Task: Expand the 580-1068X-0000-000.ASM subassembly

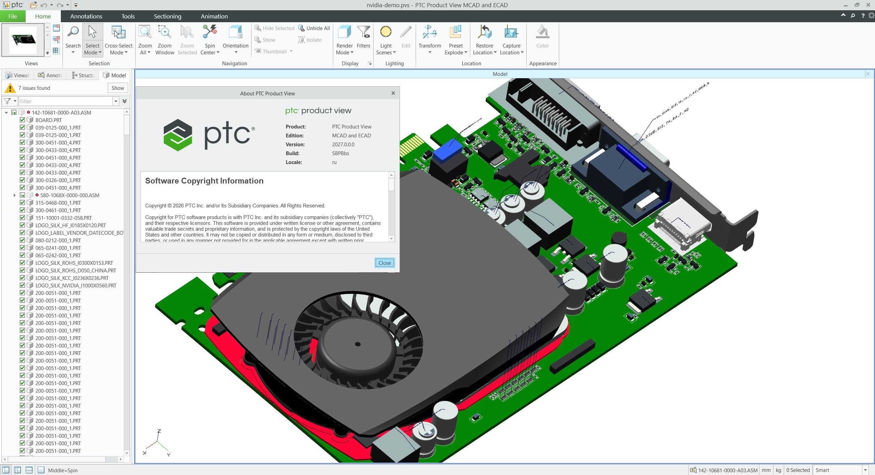Action: (14, 195)
